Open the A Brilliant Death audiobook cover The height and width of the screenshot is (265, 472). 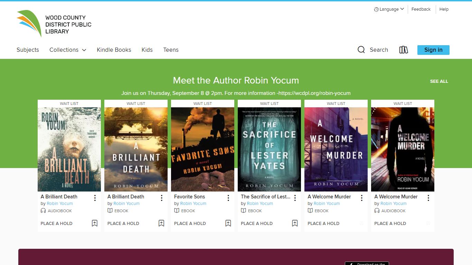[x=69, y=149]
